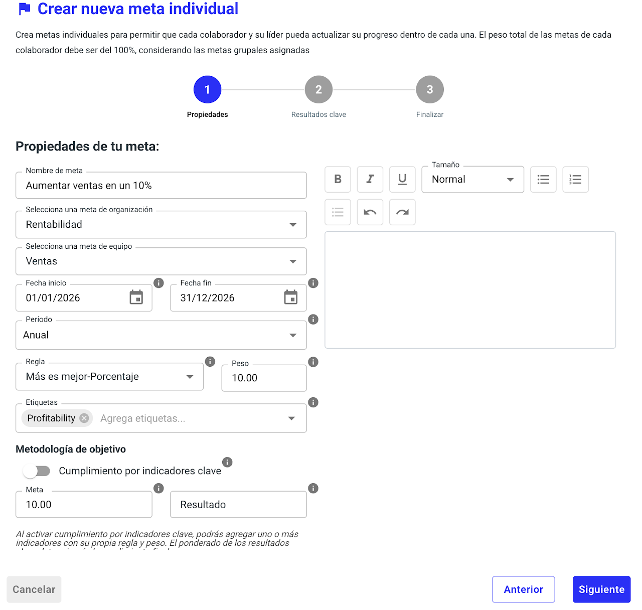Go to step 2 Resultados clave
This screenshot has width=642, height=610.
(x=318, y=90)
